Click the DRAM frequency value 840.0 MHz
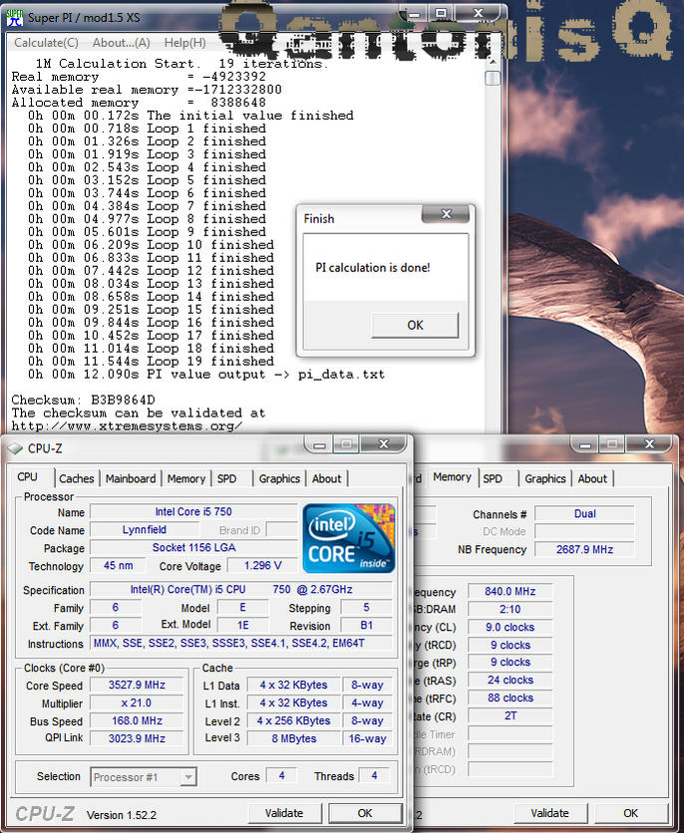This screenshot has height=833, width=684. coord(511,592)
